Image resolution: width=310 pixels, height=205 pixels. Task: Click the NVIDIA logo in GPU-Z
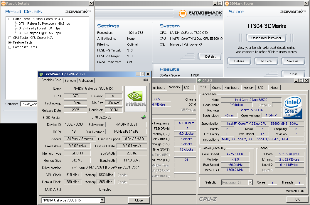(x=136, y=99)
